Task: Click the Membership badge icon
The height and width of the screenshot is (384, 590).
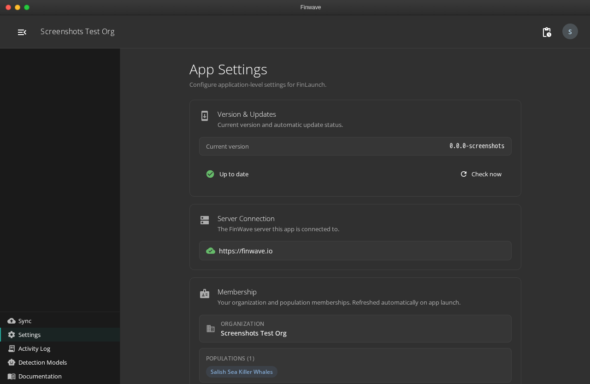Action: pos(205,294)
